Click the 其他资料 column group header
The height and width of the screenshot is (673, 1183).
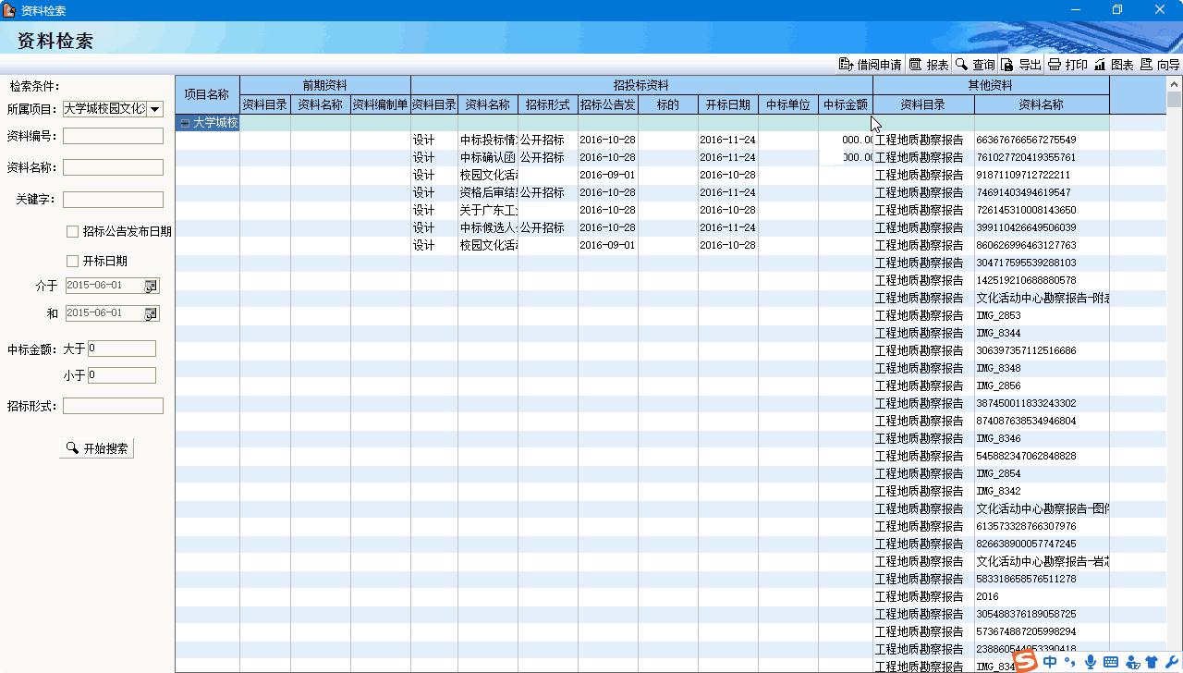tap(990, 85)
